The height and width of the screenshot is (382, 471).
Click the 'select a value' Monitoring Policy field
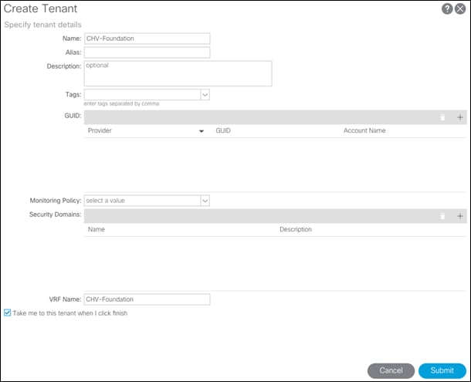(x=142, y=201)
